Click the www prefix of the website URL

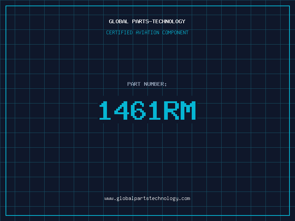(x=109, y=199)
